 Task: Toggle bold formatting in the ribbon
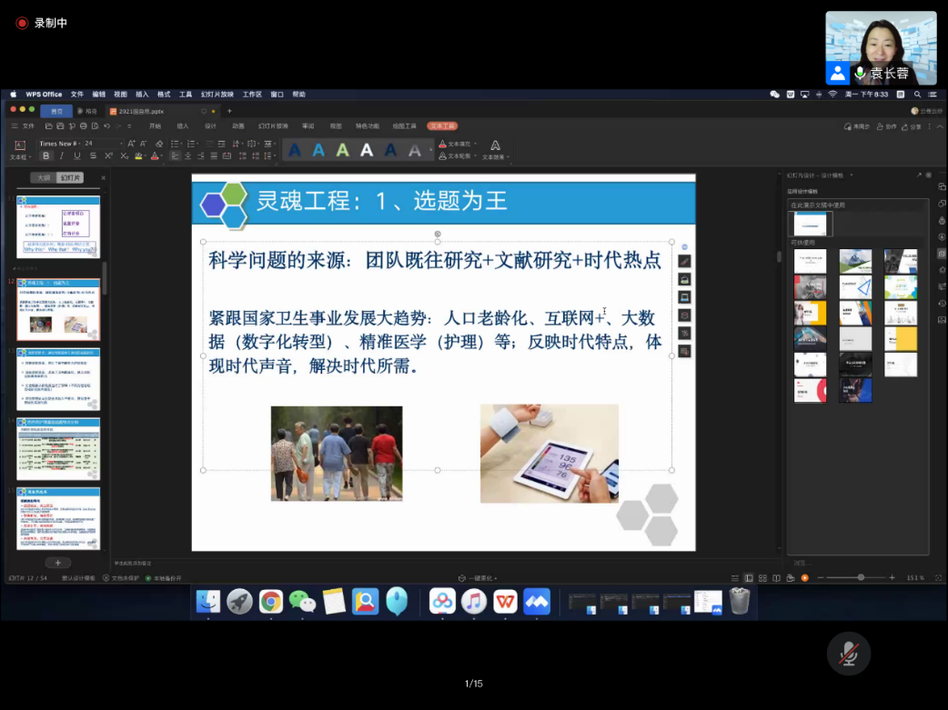click(46, 156)
